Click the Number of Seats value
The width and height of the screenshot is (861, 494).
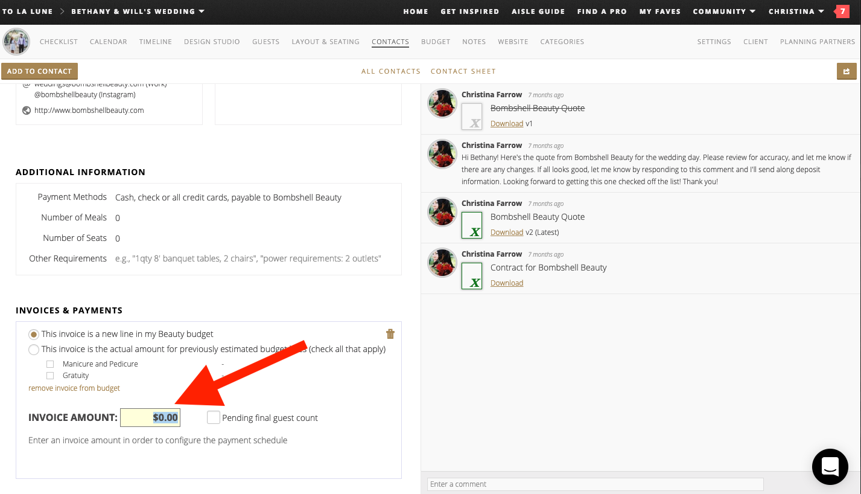point(118,239)
